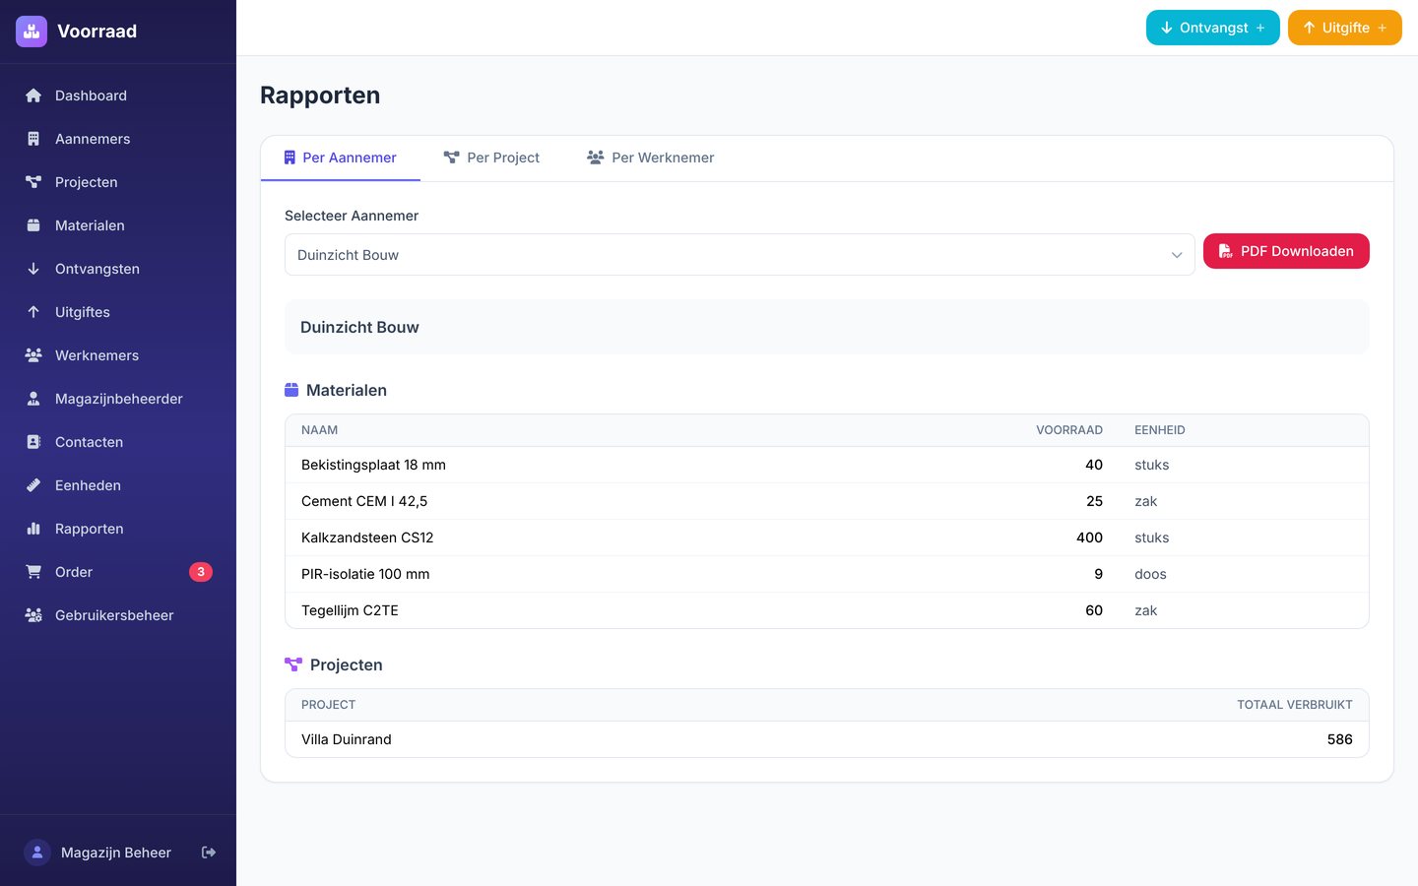Expand the Selecteer Aannemer dropdown
This screenshot has height=886, width=1418.
(x=740, y=255)
